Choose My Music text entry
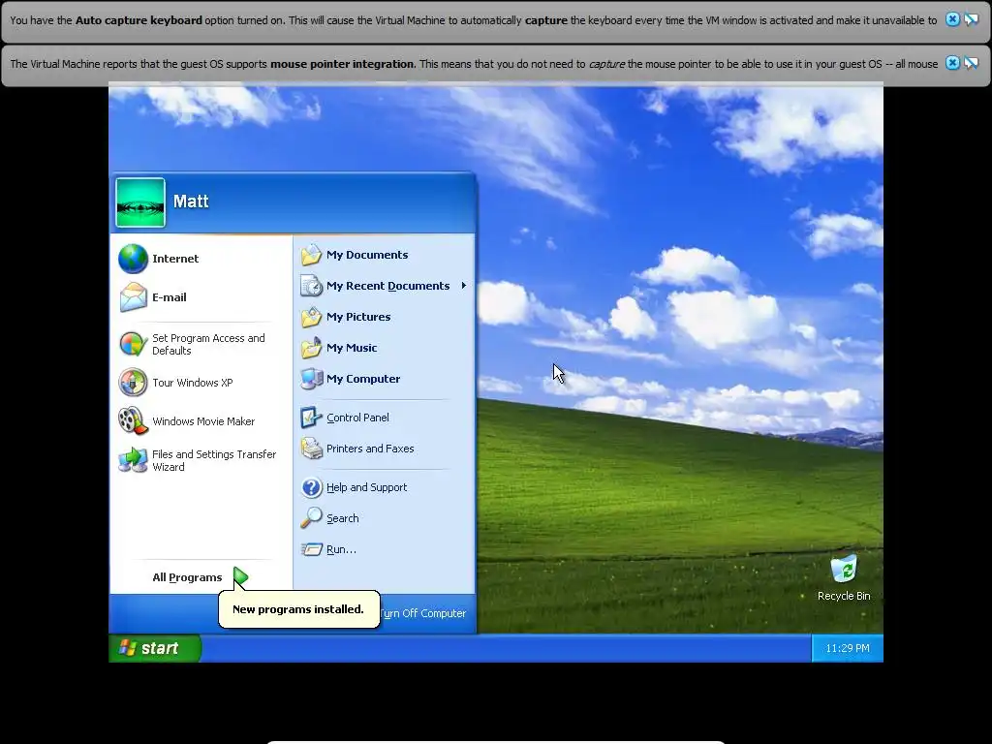The height and width of the screenshot is (744, 992). click(351, 348)
